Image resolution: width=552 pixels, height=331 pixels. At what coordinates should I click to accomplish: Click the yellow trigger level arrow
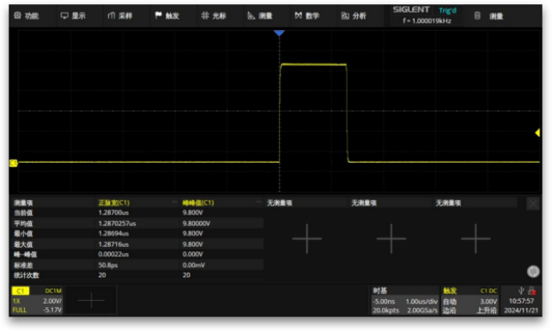(537, 133)
